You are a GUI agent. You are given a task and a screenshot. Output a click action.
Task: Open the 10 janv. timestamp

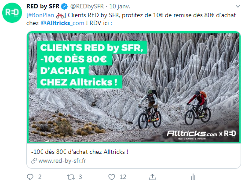120,7
